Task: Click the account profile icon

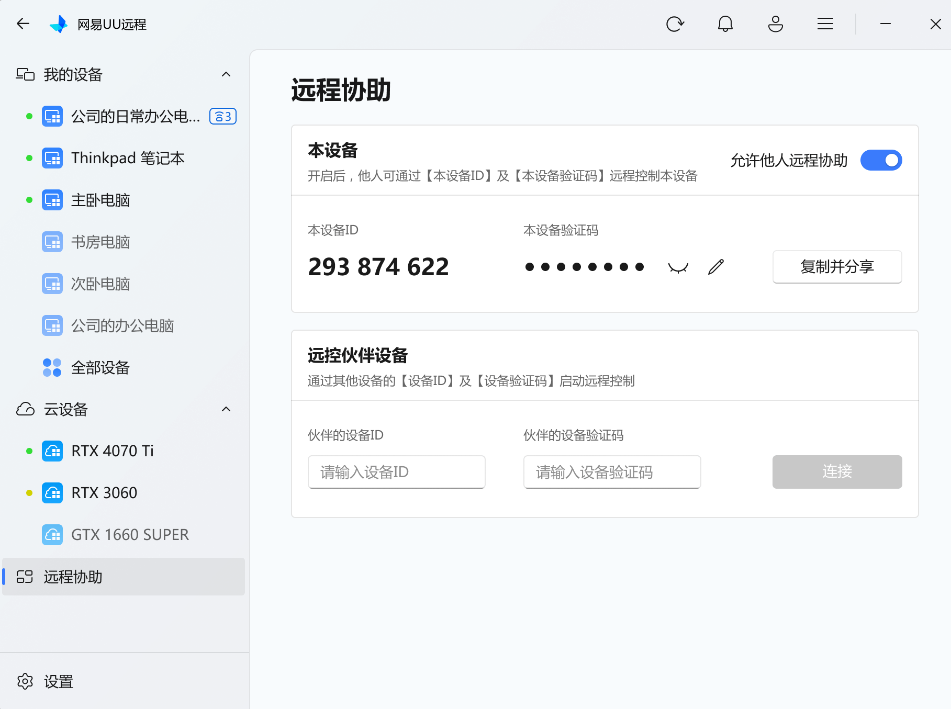Action: pyautogui.click(x=776, y=24)
